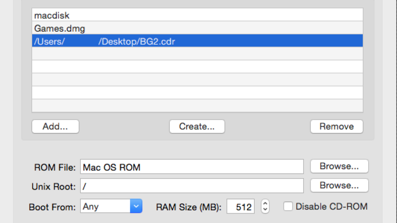Click the last empty row in volumes list
This screenshot has width=397, height=223.
pos(197,105)
